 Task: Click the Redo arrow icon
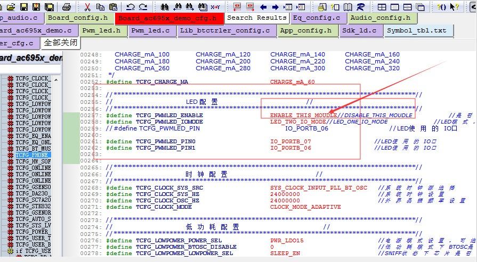point(143,7)
